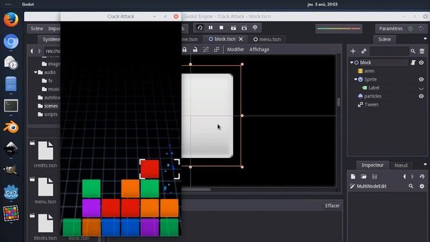Collapse the Sprite node children
The width and height of the screenshot is (430, 242).
[355, 79]
